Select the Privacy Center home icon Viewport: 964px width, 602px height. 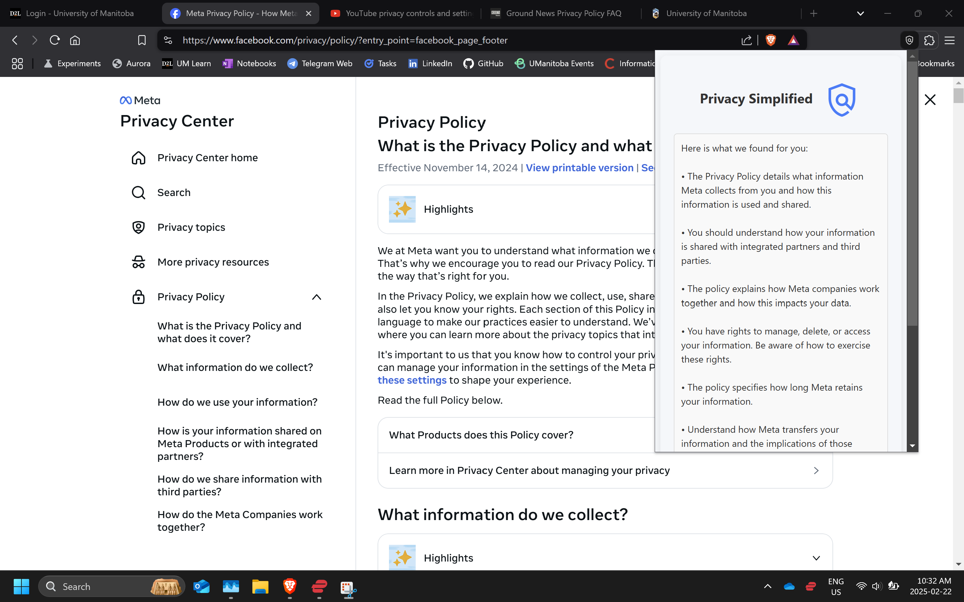[x=138, y=158]
